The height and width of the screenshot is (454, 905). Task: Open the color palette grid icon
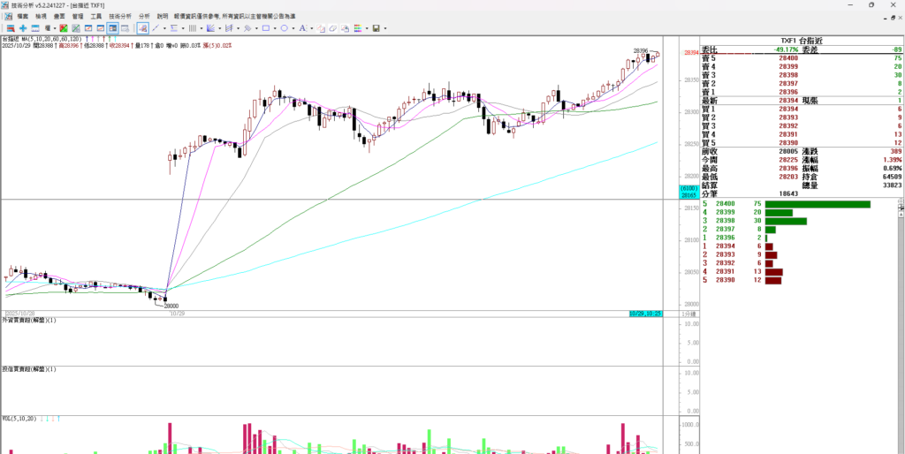tap(357, 28)
